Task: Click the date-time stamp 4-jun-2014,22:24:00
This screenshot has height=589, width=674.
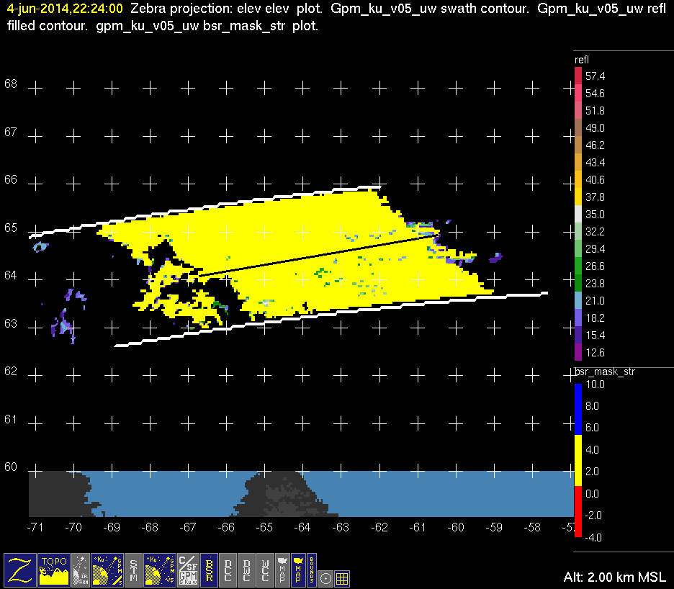Action: [x=64, y=9]
